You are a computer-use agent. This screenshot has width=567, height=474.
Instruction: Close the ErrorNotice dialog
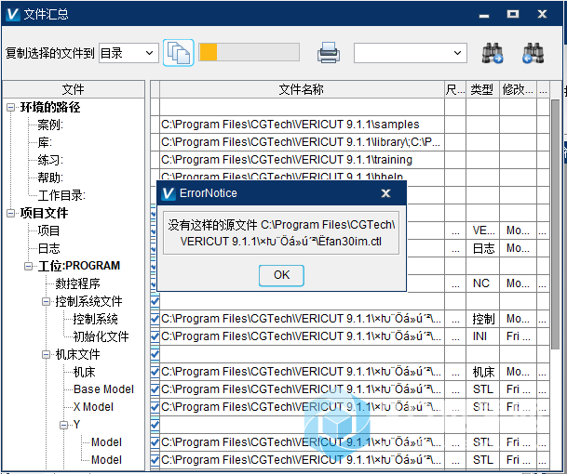tap(385, 193)
